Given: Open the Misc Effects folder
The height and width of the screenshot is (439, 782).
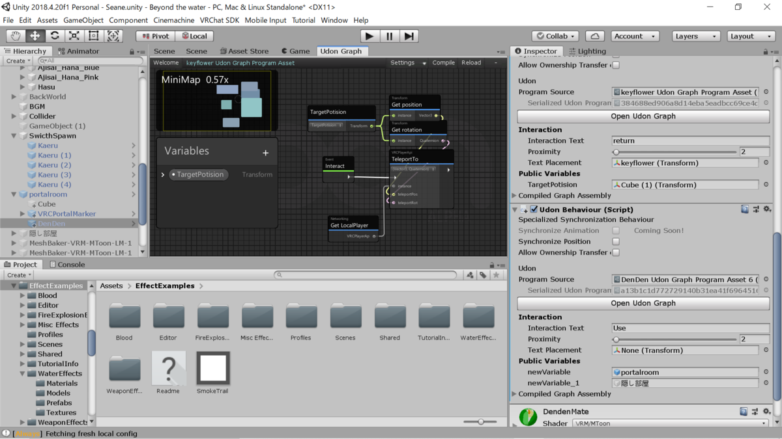Looking at the screenshot, I should (x=257, y=317).
